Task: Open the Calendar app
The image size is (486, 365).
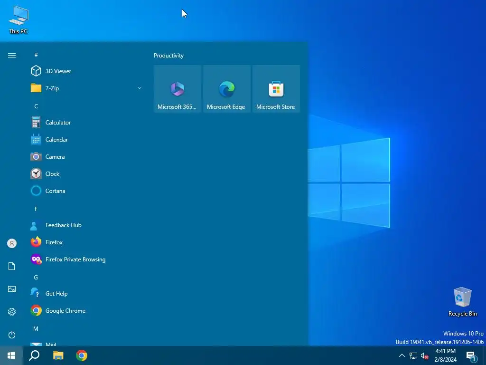Action: (x=86, y=139)
